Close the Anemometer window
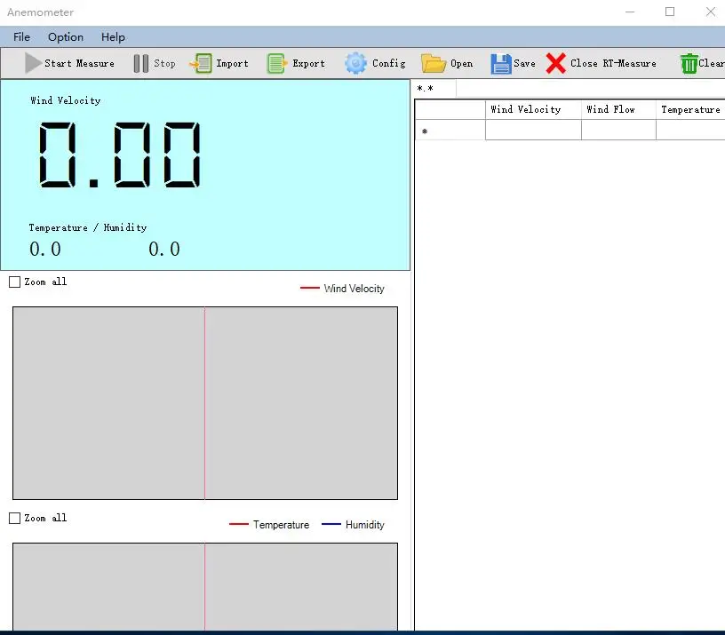Screen dimensions: 725x635 click(x=711, y=12)
